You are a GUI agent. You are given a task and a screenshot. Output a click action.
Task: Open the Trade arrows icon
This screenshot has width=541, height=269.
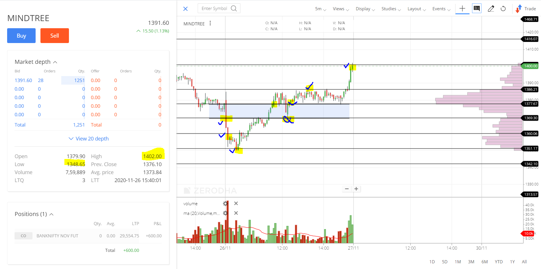518,9
